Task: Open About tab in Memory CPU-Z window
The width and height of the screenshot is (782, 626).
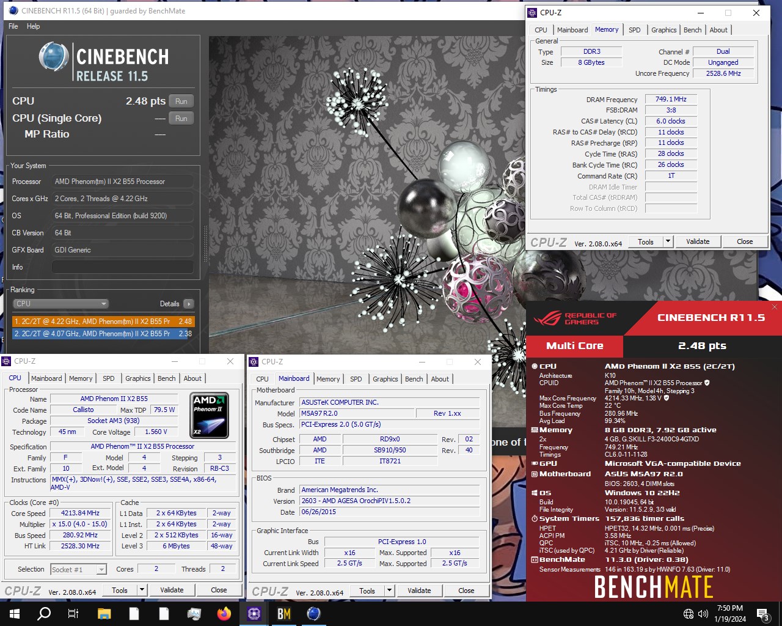Action: [x=718, y=30]
